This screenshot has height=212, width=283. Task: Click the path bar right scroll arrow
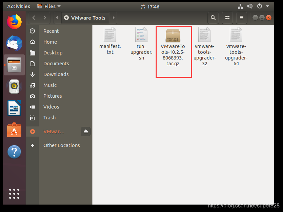point(114,18)
